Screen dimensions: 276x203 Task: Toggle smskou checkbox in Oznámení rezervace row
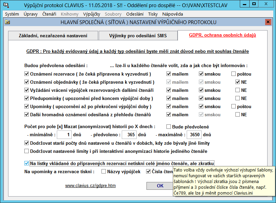[x=201, y=74]
